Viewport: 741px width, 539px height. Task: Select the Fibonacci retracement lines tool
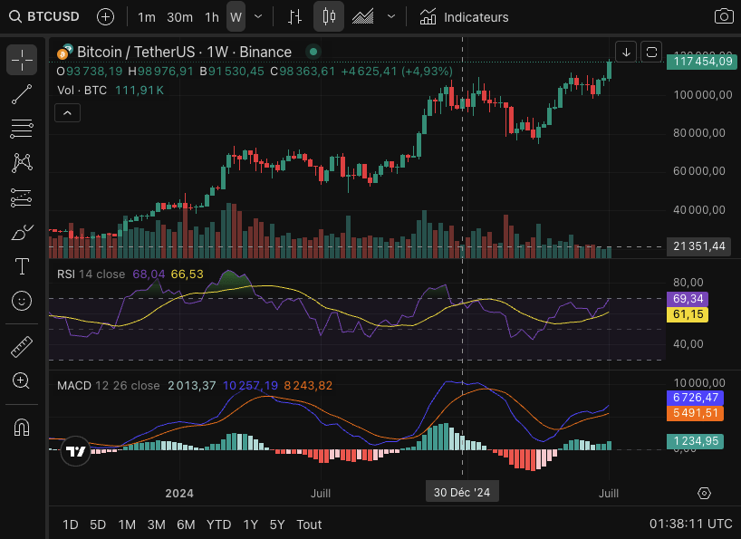(22, 129)
